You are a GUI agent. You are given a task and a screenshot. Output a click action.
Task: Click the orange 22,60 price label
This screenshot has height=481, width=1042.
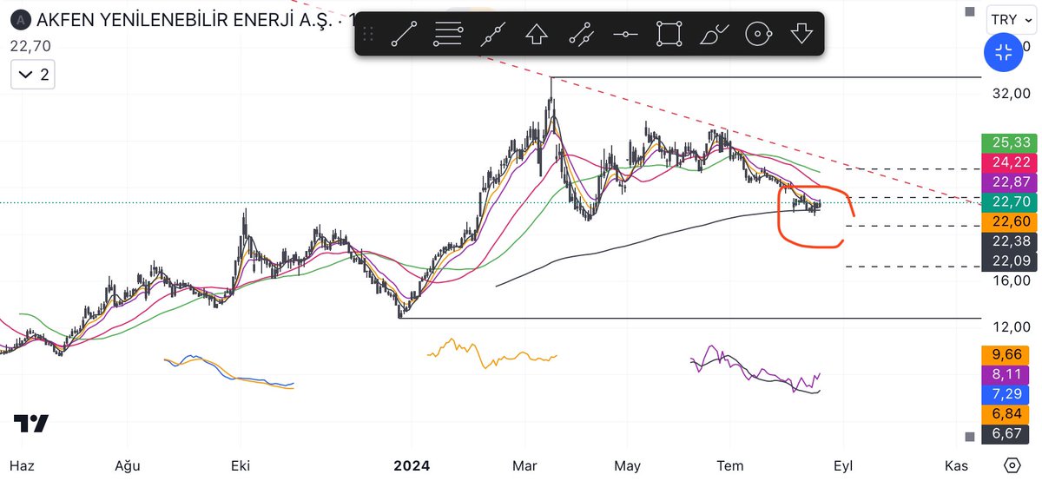tap(1008, 222)
